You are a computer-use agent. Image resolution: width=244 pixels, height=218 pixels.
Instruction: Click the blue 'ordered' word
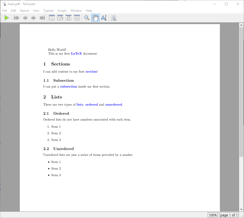(x=91, y=105)
